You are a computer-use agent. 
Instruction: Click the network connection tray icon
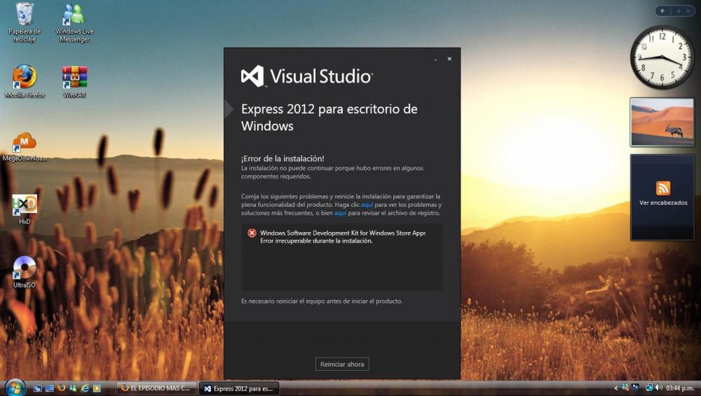(x=649, y=388)
